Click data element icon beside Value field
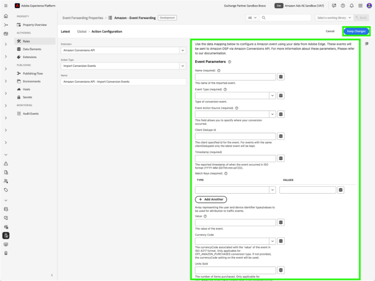The height and width of the screenshot is (281, 375). pyautogui.click(x=281, y=222)
